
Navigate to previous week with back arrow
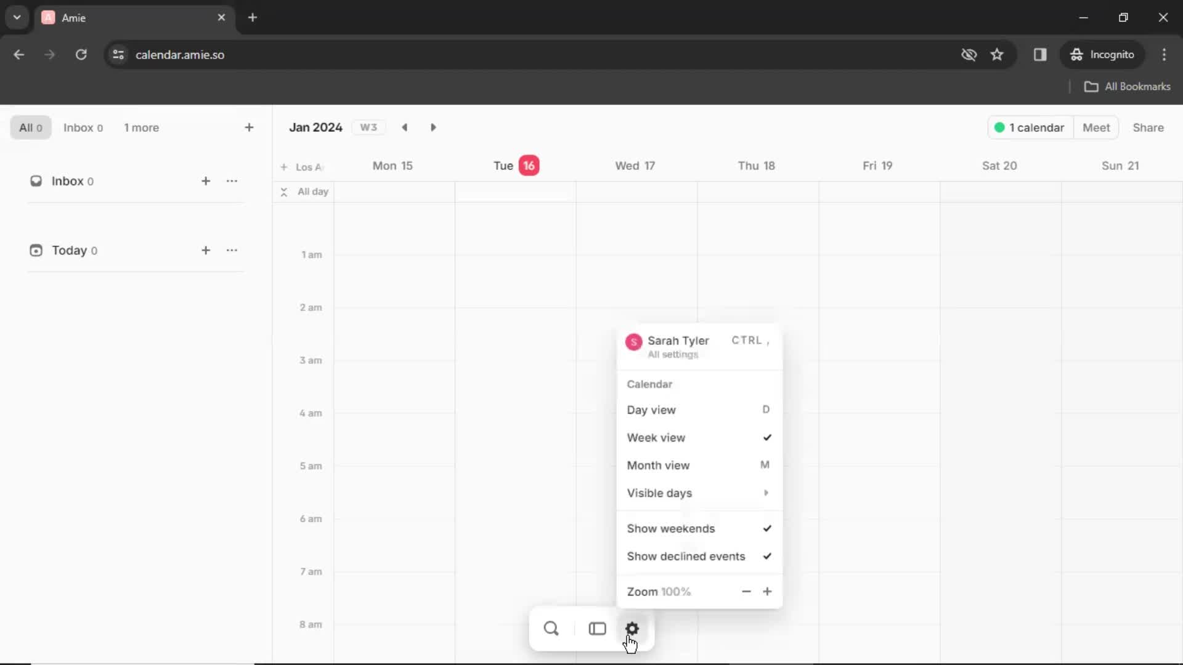405,127
